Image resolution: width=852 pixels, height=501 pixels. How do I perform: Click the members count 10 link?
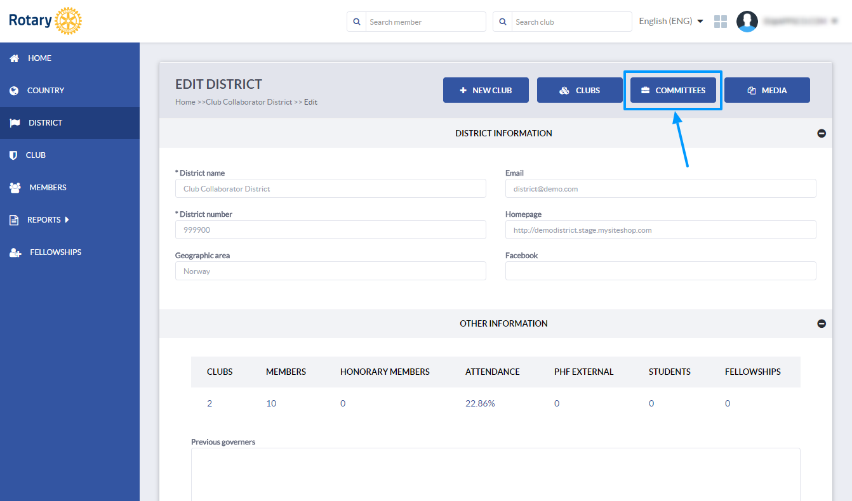coord(271,403)
